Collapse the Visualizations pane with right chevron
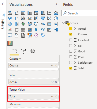 [x=56, y=4]
